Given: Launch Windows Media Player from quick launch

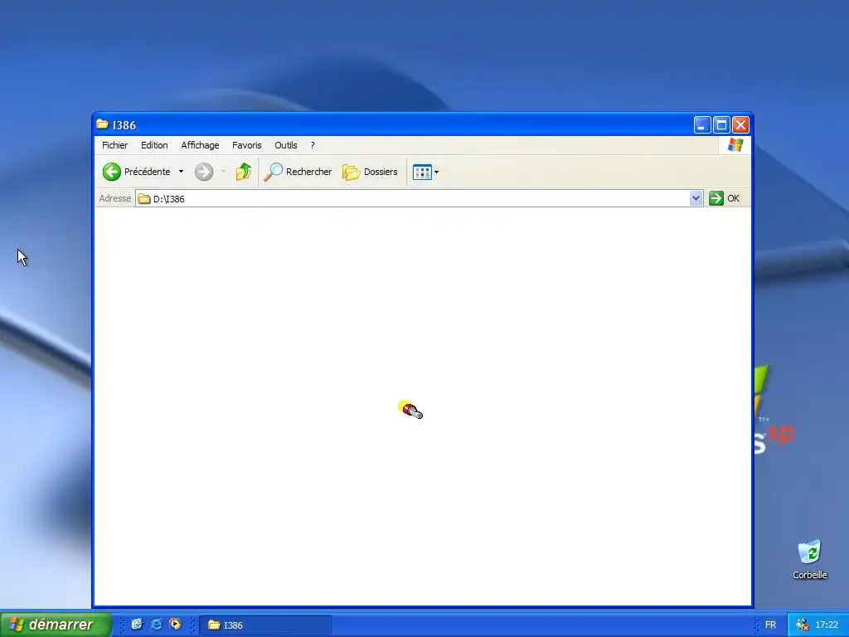Looking at the screenshot, I should point(176,625).
